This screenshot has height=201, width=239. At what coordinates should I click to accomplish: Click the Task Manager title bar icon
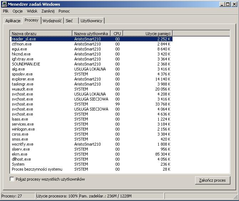click(x=4, y=4)
